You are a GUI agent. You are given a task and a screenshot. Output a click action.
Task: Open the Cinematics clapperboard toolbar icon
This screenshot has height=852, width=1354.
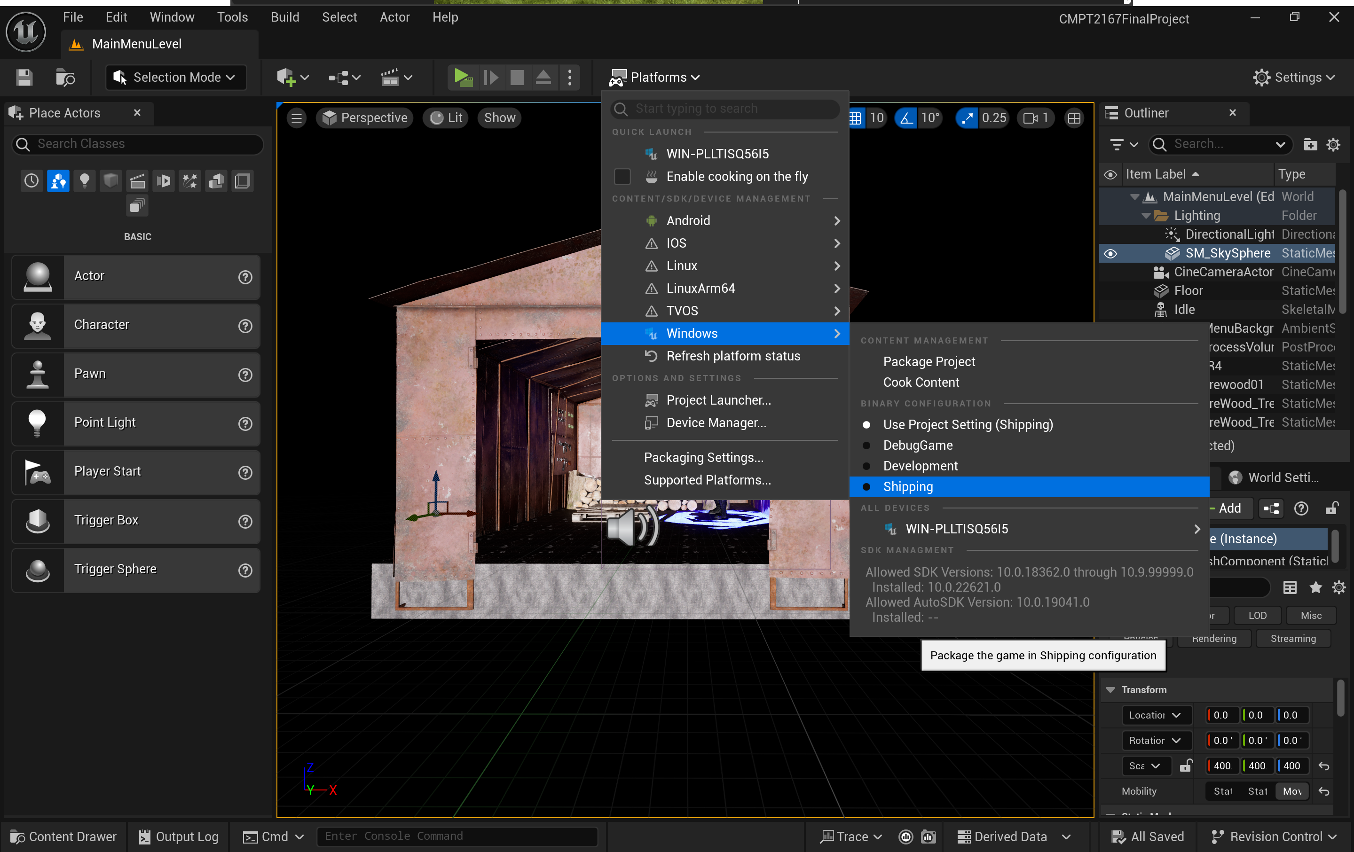[x=396, y=77]
